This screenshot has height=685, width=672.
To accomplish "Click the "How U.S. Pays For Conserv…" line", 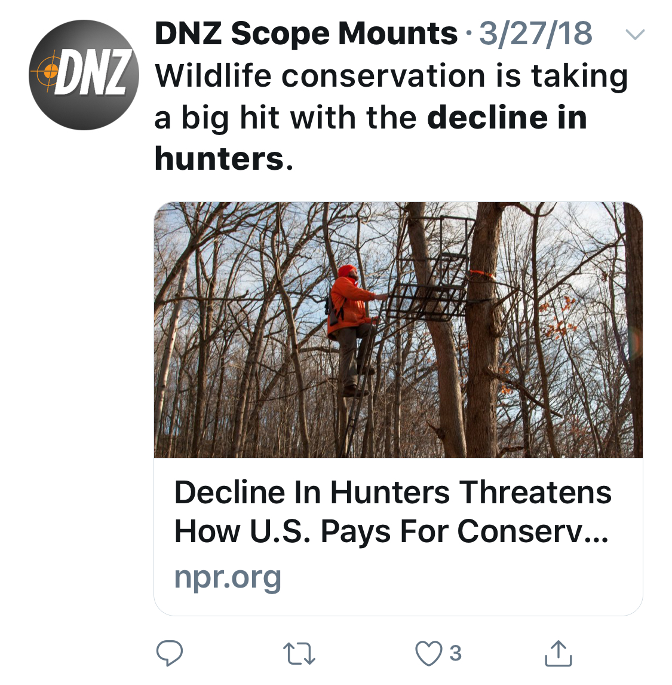I will tap(391, 531).
